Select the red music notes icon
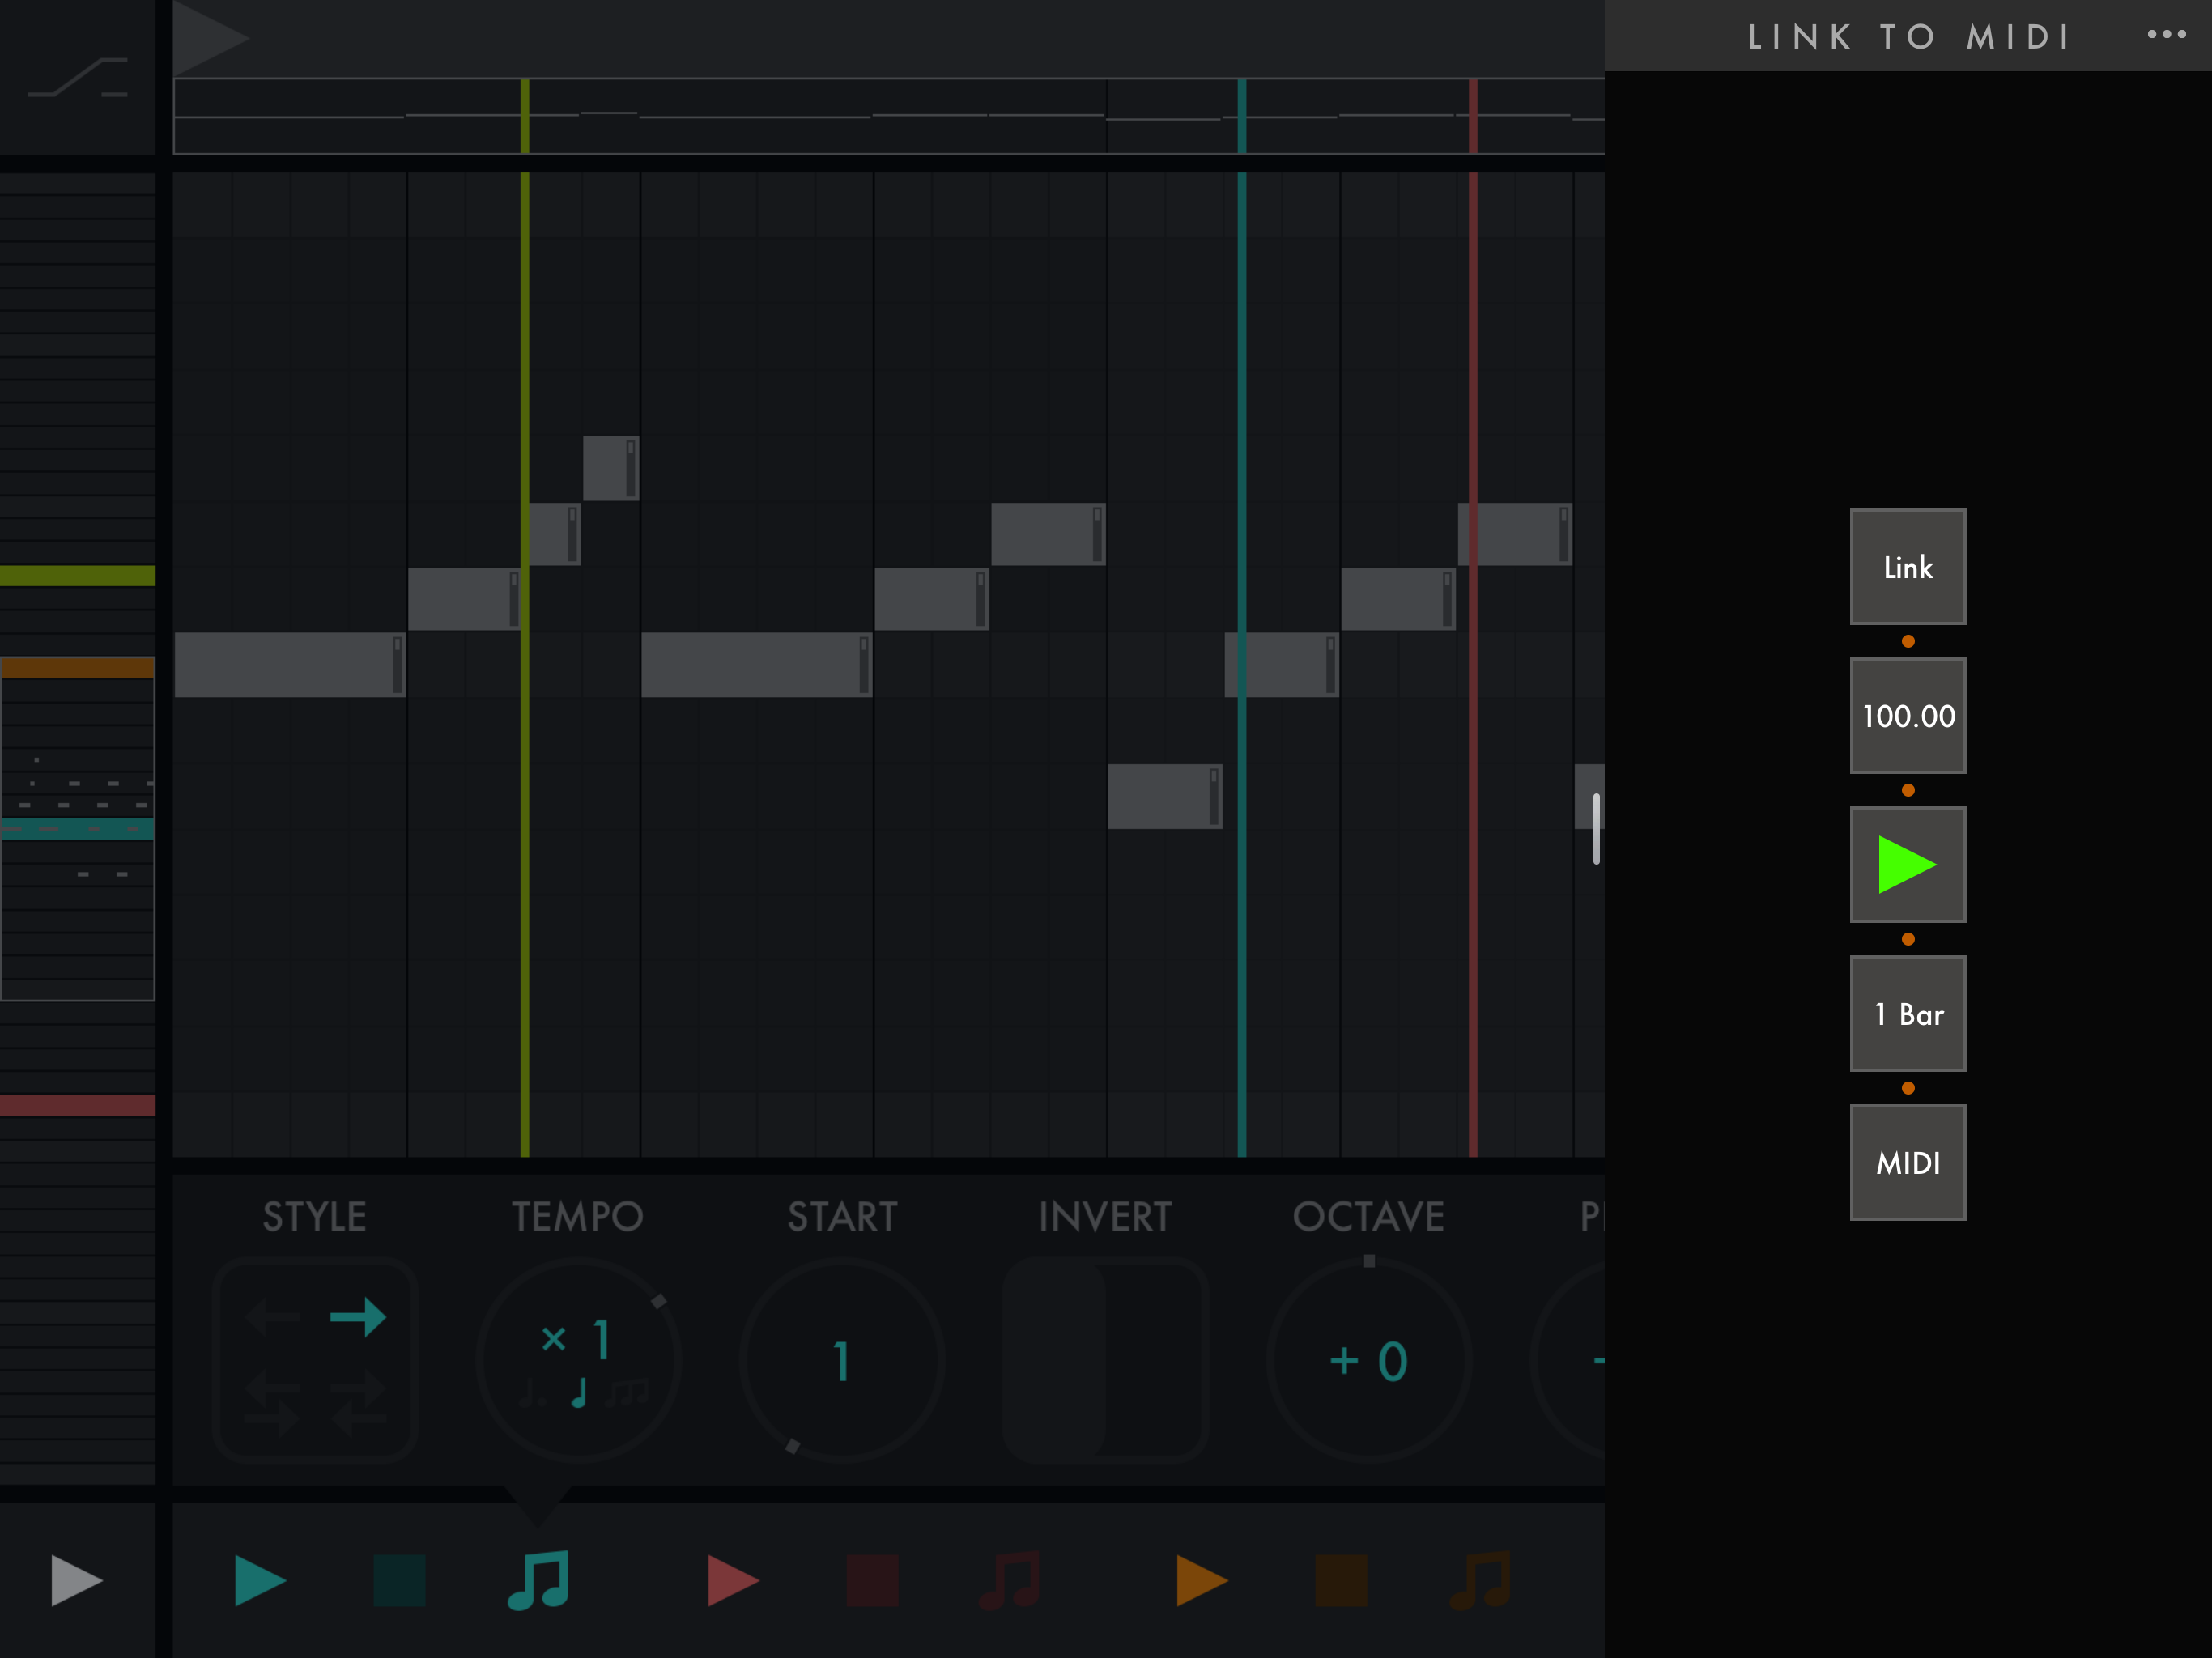 [x=1011, y=1580]
